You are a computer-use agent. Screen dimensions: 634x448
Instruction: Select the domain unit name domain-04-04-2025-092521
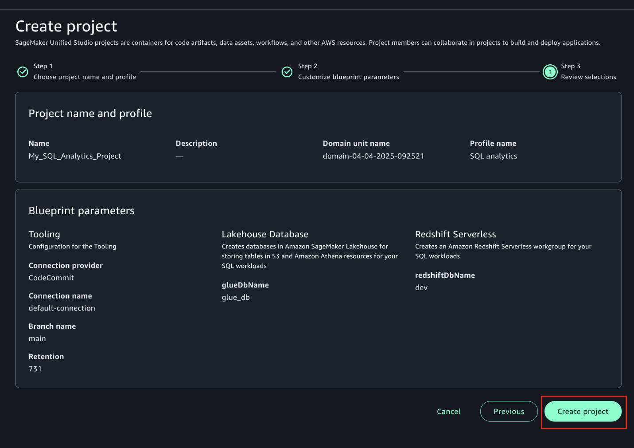[373, 156]
